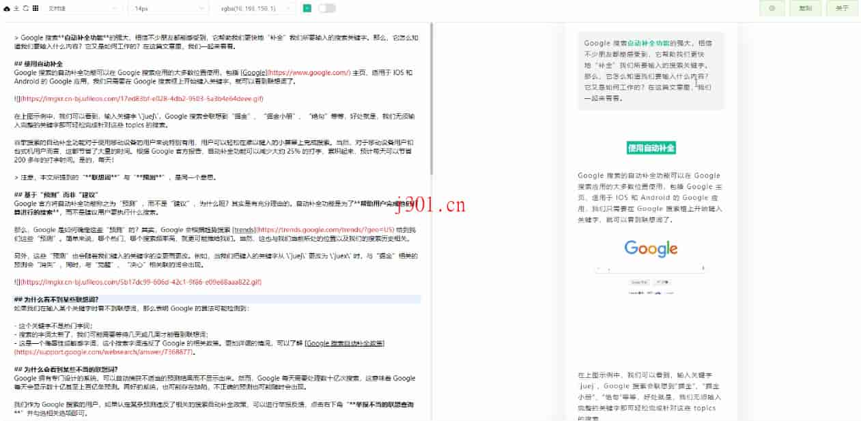The image size is (861, 421).
Task: Click the google.com link in the editor
Action: point(309,72)
